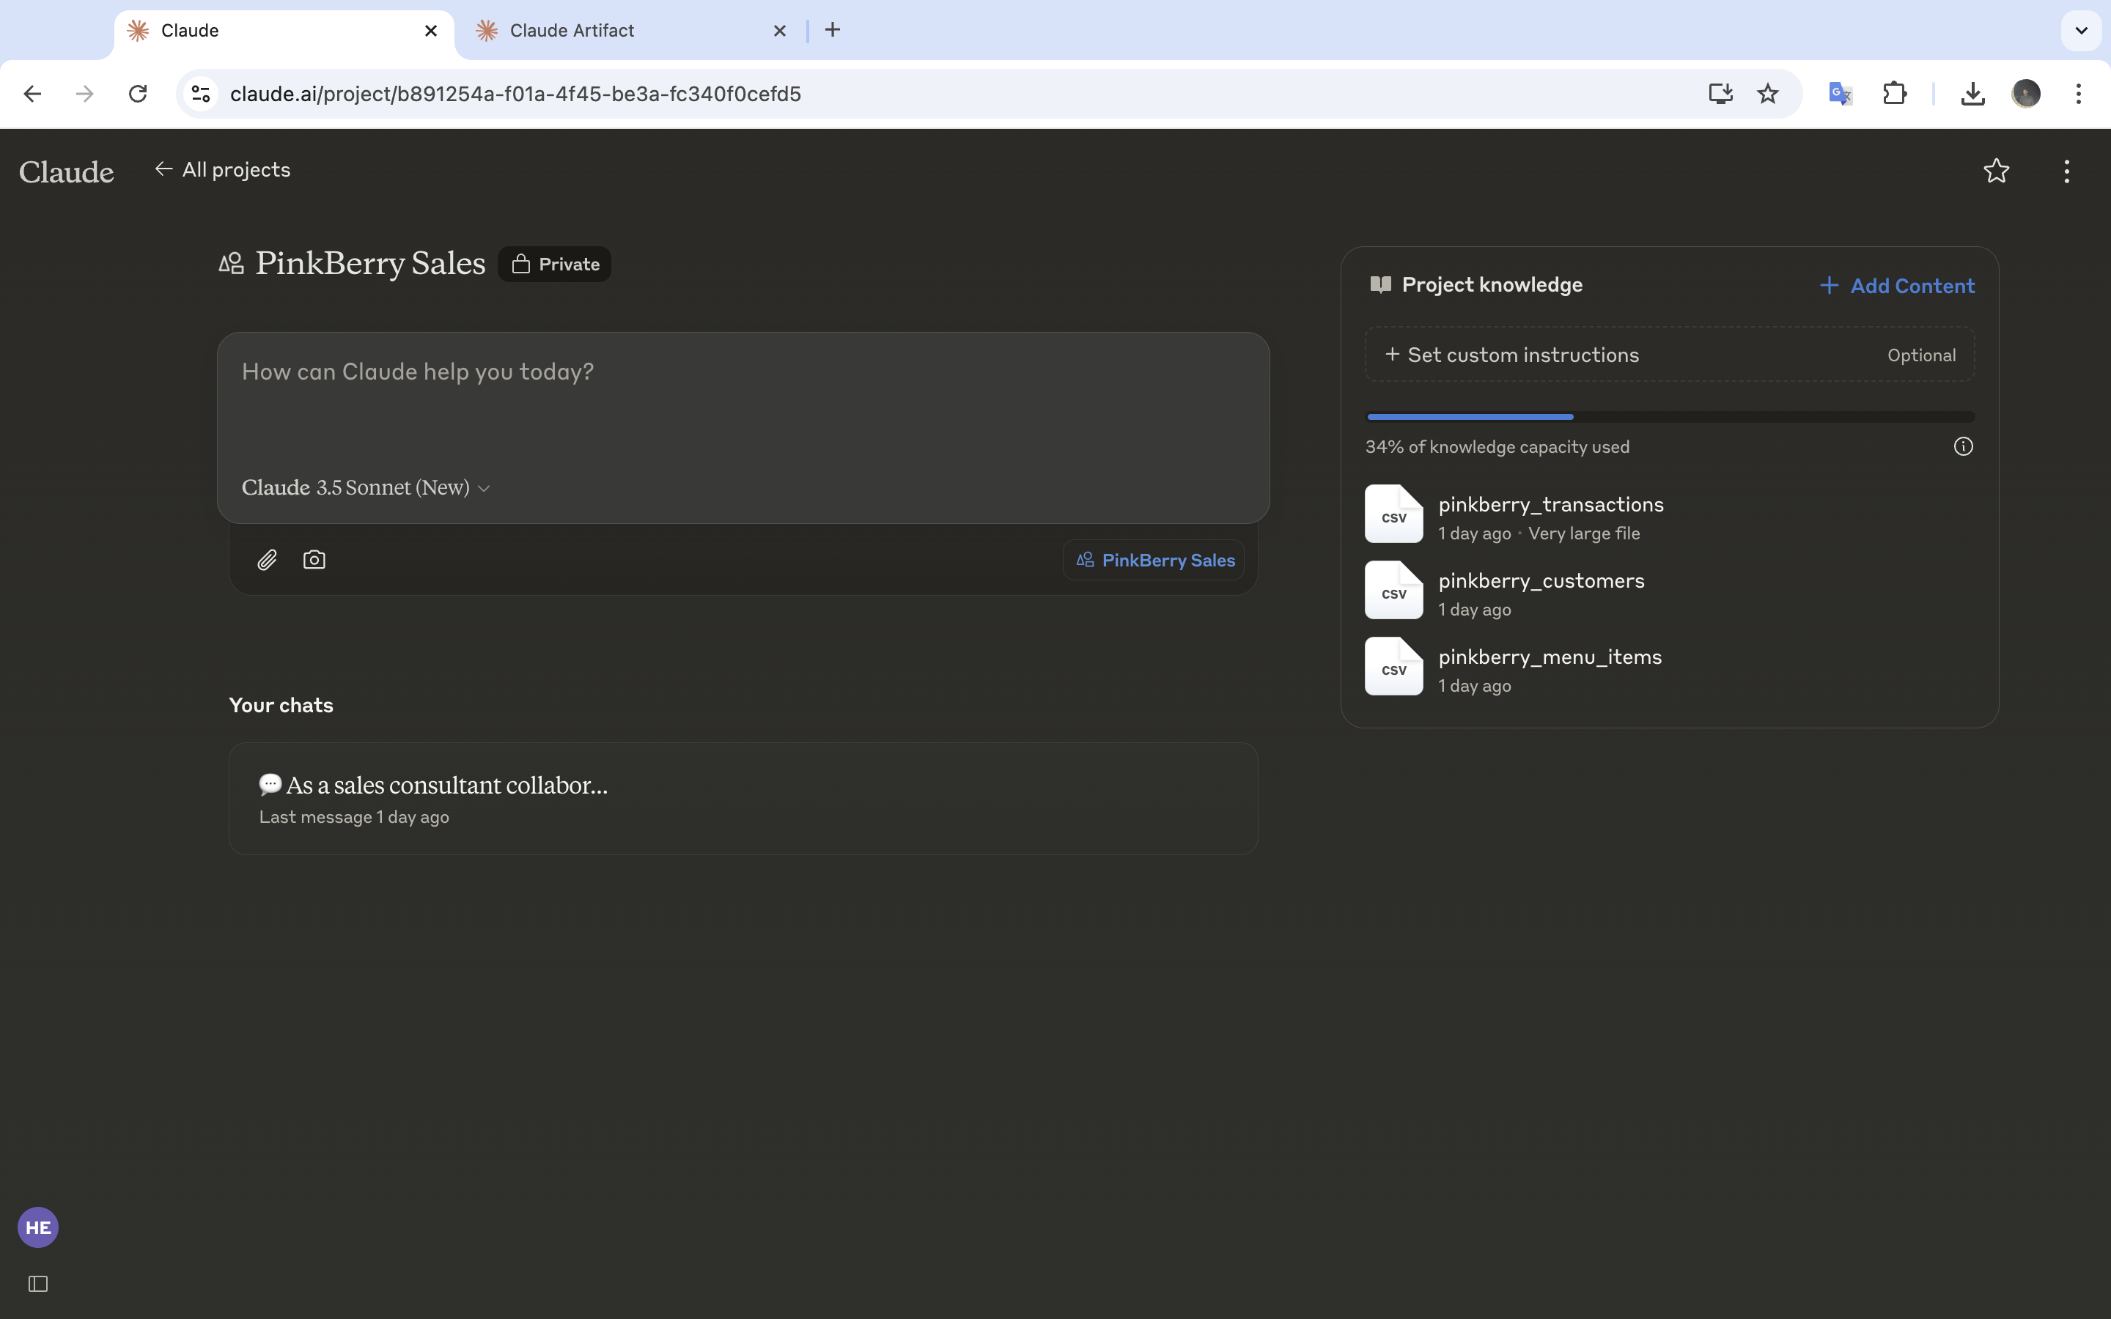Screen dimensions: 2111x1319
Task: Open the HE user avatar menu
Action: point(37,1227)
